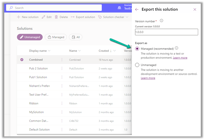Click info icon next to Version number
This screenshot has height=140, width=205.
162,21
